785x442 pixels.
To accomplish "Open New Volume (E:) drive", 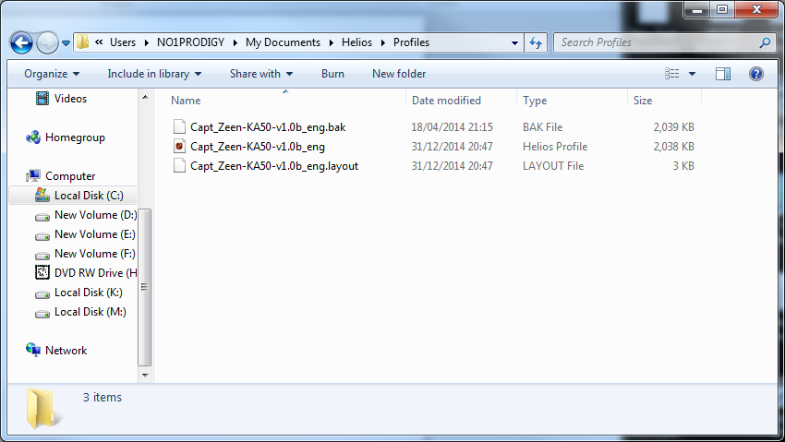I will coord(94,234).
